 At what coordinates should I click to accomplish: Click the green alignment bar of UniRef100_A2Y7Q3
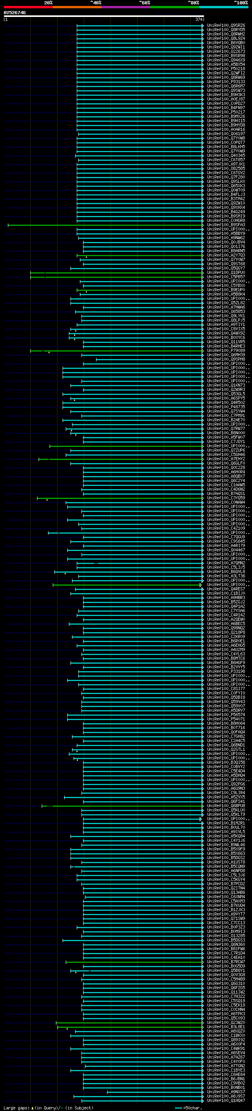coord(141,255)
